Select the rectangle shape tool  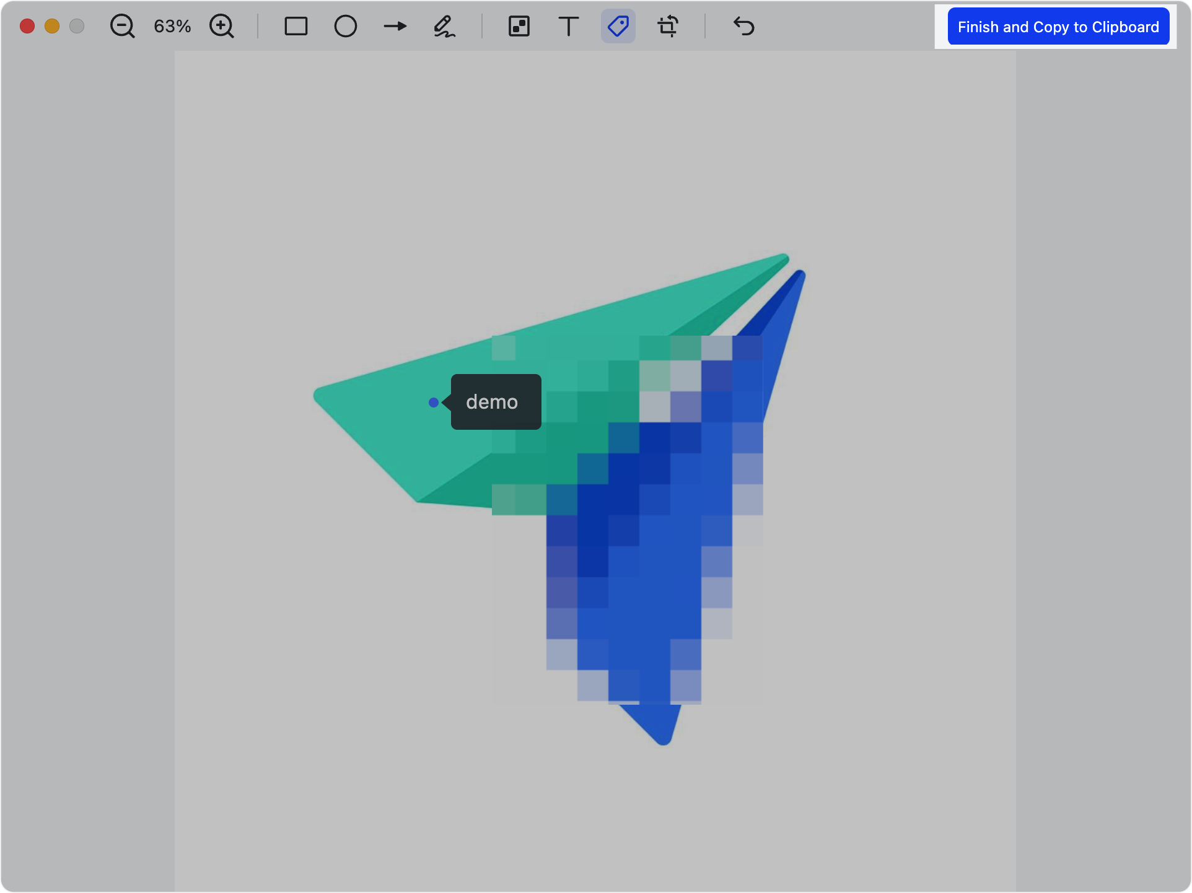[296, 27]
